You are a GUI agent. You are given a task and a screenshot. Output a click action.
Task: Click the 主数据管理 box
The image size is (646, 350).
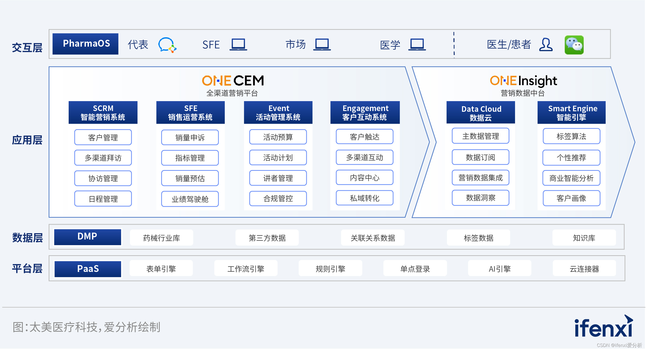pos(481,136)
